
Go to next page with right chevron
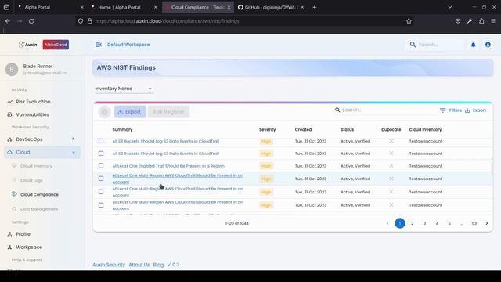487,223
